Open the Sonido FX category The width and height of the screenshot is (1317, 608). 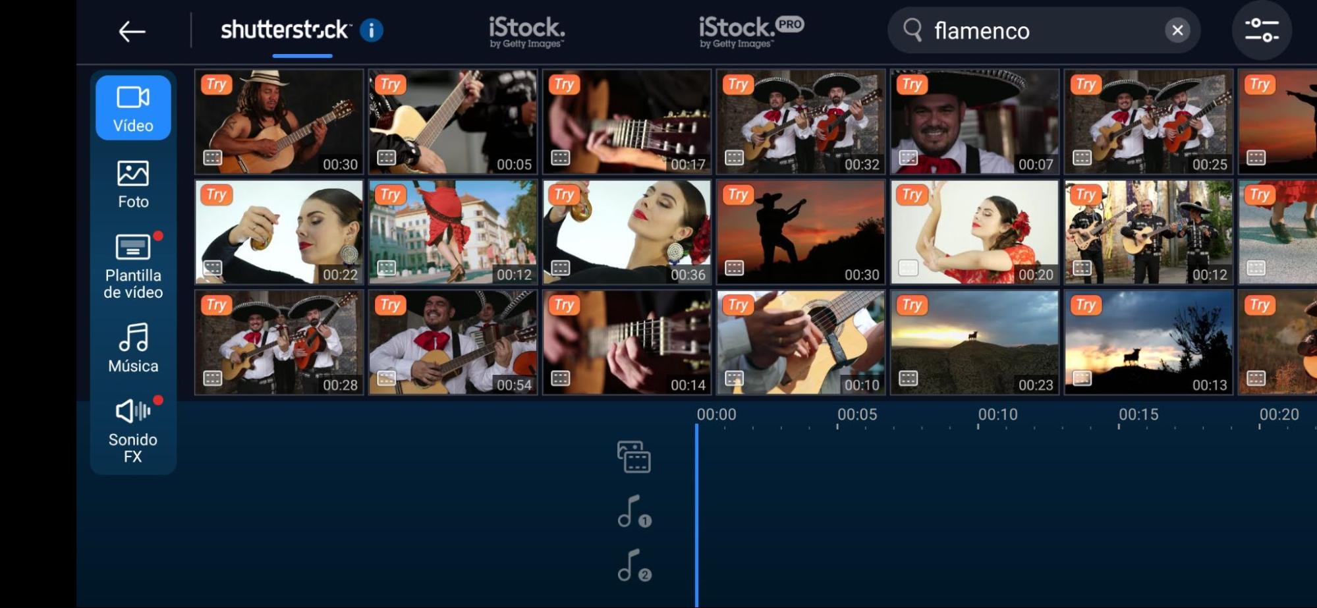133,431
